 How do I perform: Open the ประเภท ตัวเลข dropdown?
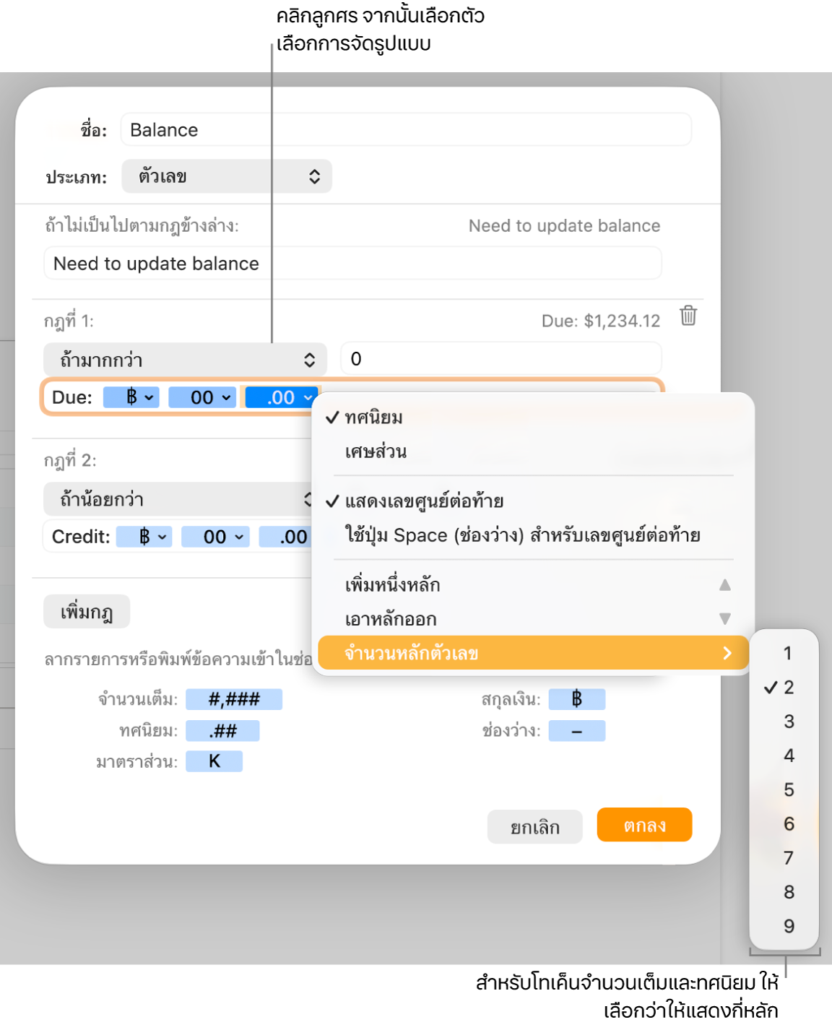[227, 176]
